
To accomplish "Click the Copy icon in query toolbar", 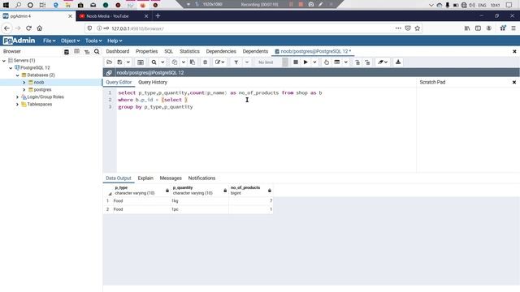I will (x=175, y=62).
